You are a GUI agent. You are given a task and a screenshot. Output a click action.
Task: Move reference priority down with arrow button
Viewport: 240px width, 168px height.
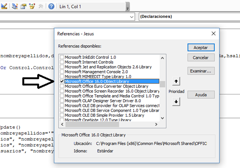pyautogui.click(x=176, y=102)
